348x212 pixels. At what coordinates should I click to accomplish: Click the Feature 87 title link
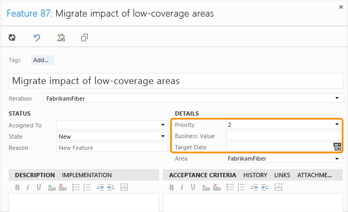coord(29,13)
